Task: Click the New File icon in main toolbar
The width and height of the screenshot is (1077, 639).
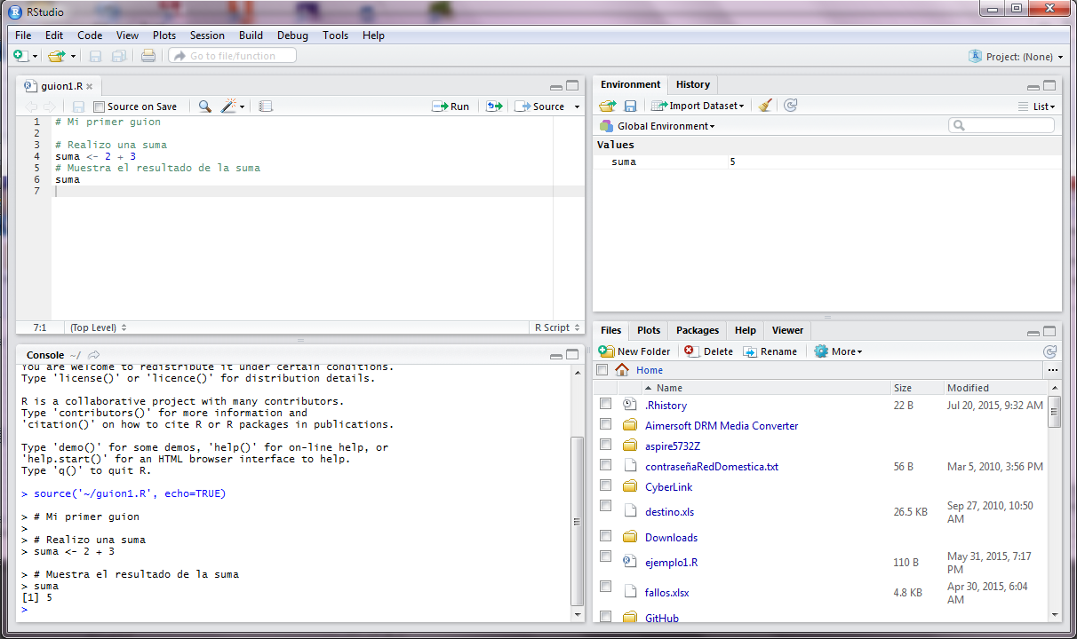Action: [21, 56]
